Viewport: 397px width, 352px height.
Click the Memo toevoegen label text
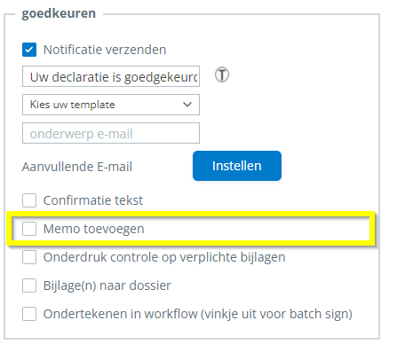94,229
